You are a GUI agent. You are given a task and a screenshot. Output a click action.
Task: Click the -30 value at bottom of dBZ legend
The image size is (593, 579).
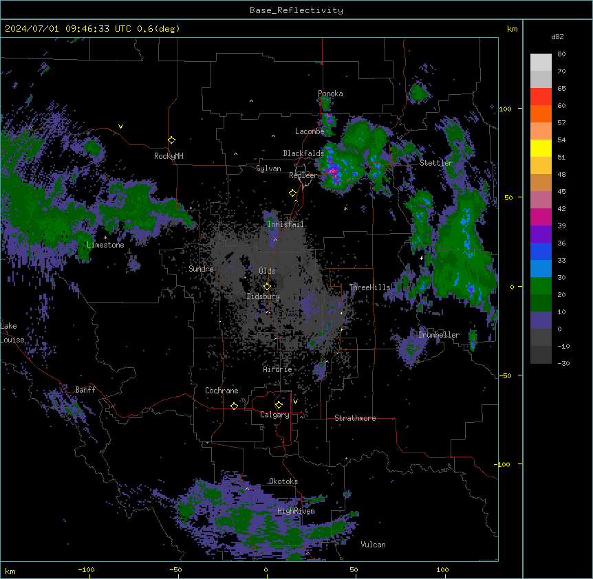pos(563,364)
